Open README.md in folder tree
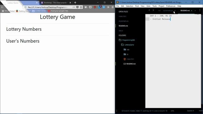The height and width of the screenshot is (114, 203). coord(129,64)
